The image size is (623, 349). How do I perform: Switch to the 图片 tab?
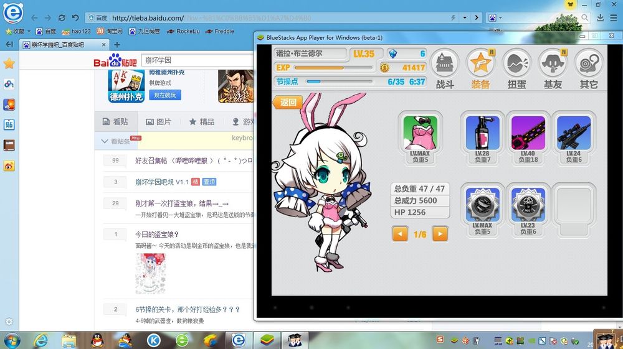tap(158, 122)
